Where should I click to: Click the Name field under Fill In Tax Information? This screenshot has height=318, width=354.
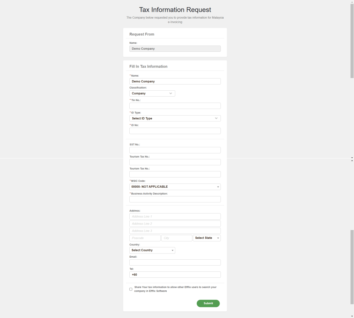pyautogui.click(x=175, y=81)
